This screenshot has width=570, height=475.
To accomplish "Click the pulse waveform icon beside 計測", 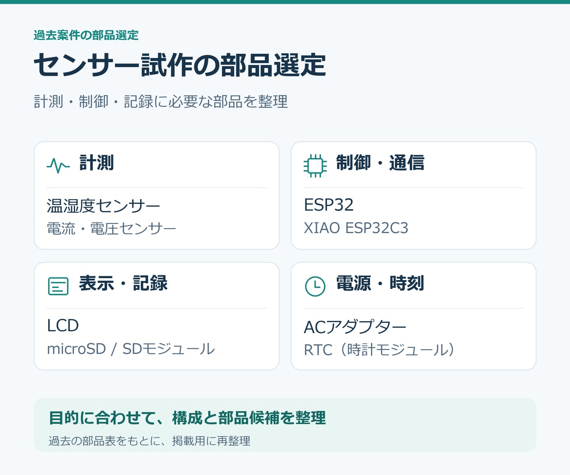I will (x=58, y=166).
